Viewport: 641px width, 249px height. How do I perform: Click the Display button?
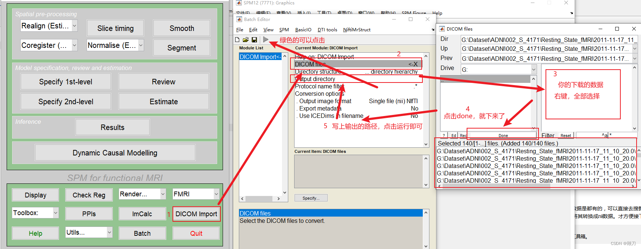(x=35, y=195)
